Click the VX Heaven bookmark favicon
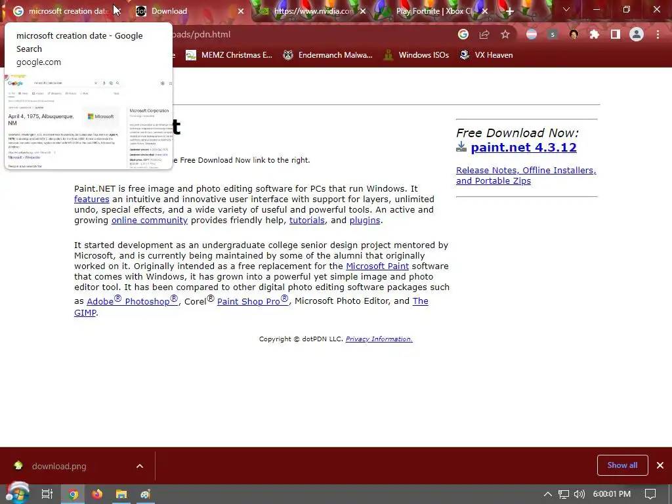The width and height of the screenshot is (672, 504). coord(465,55)
